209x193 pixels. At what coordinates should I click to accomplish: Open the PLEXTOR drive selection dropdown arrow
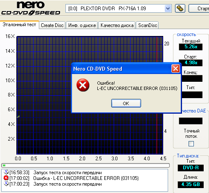[x=168, y=9]
